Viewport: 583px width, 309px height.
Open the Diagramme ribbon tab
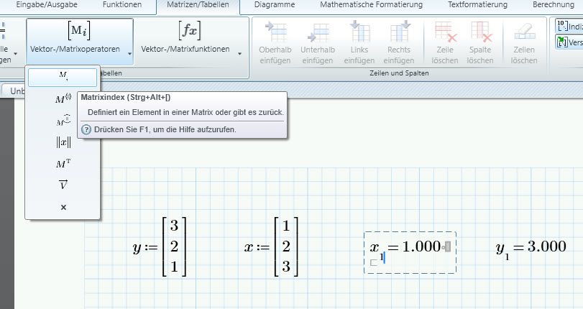pos(275,5)
